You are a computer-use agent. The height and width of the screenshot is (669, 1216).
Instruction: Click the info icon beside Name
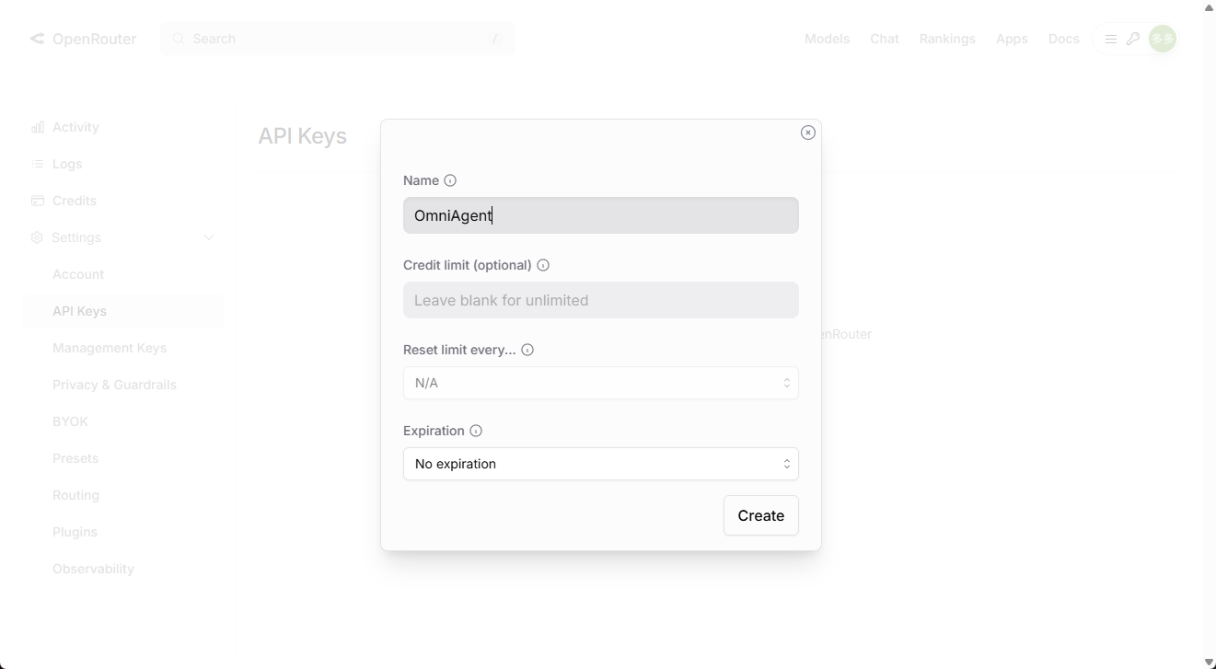(450, 180)
